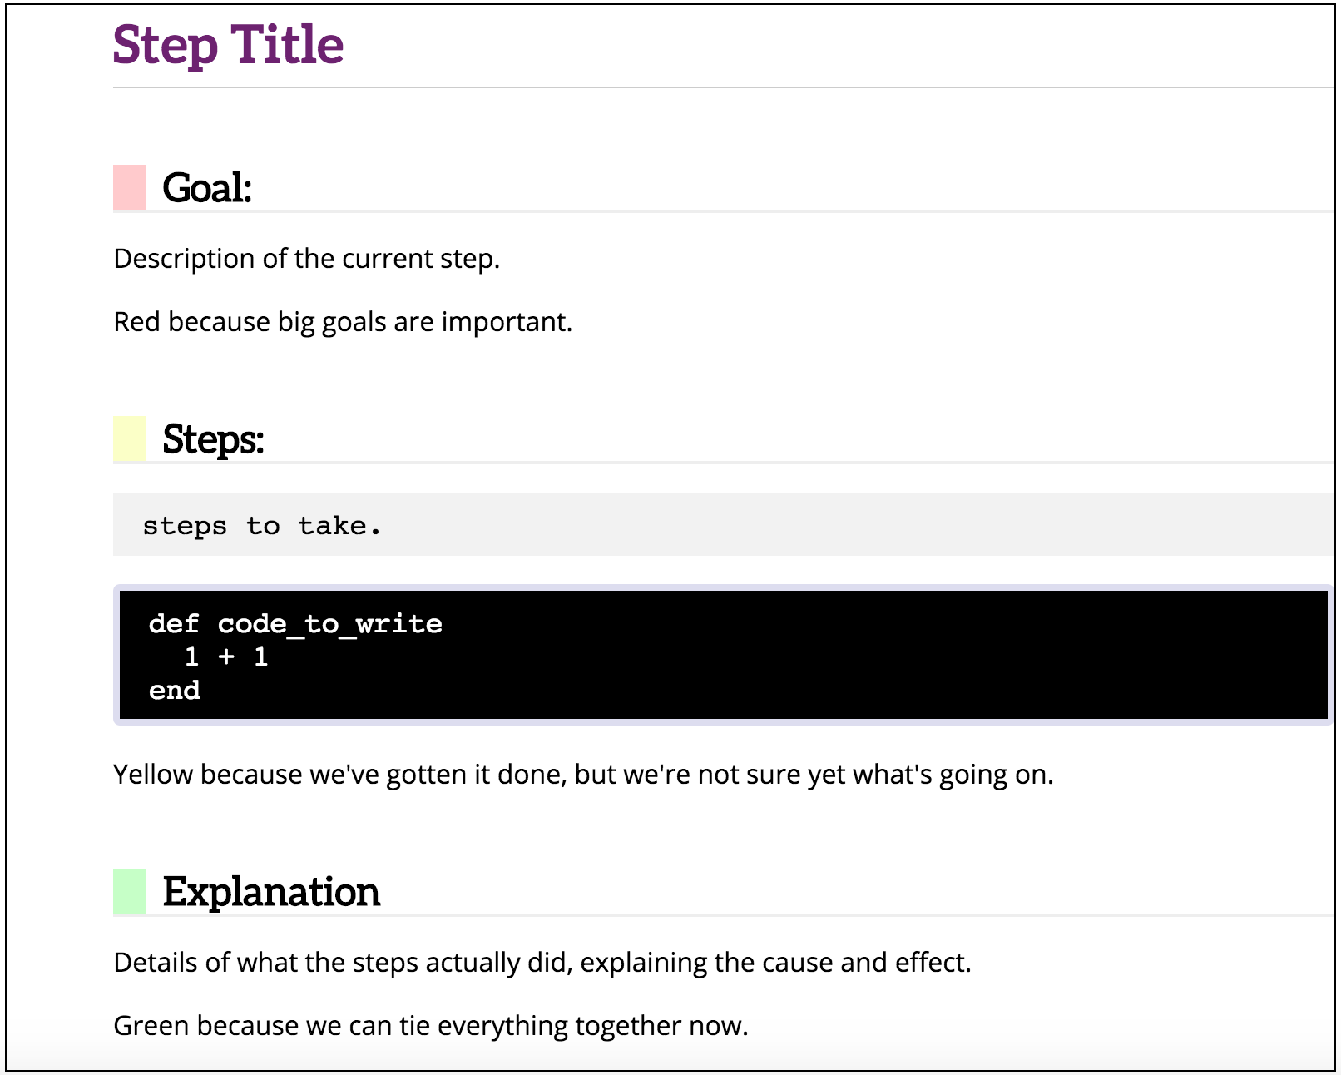Click the purple Step Title heading

(228, 45)
